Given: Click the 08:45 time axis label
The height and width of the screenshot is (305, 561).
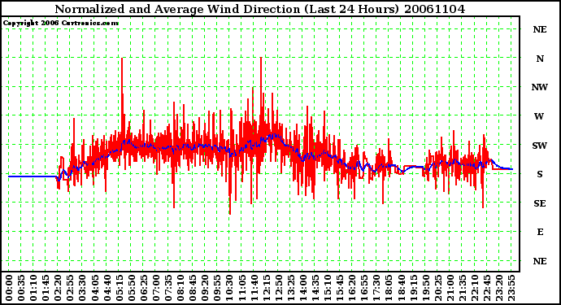Looking at the screenshot, I should click(x=193, y=288).
